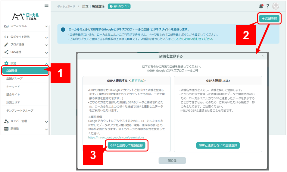Open the myaccount.google.com permissions link
The height and width of the screenshot is (172, 287).
116,137
